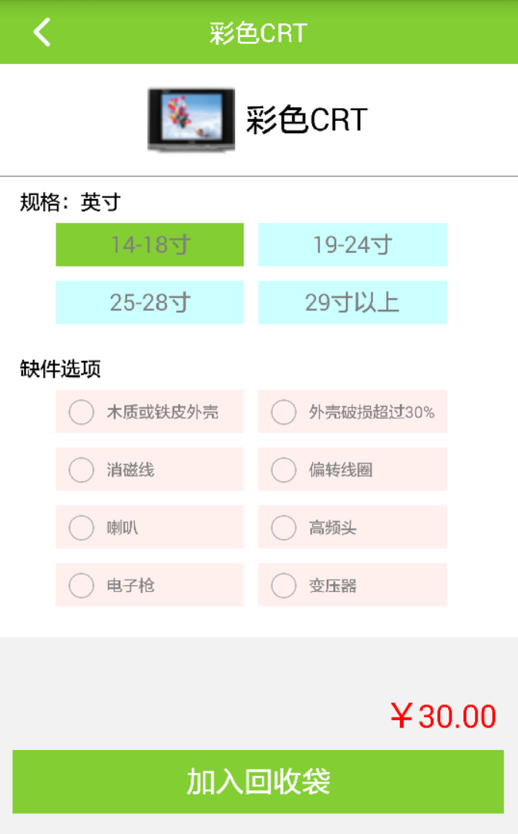Image resolution: width=518 pixels, height=834 pixels.
Task: Select the 25-28寸 size option
Action: [150, 302]
